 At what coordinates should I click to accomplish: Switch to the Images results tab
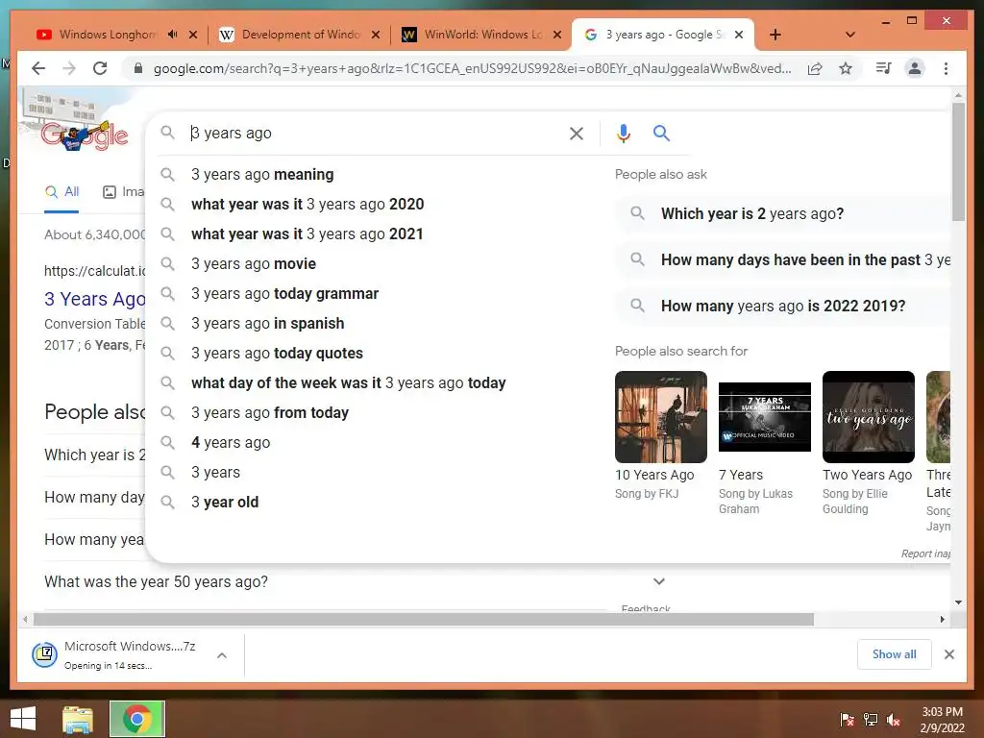(123, 192)
